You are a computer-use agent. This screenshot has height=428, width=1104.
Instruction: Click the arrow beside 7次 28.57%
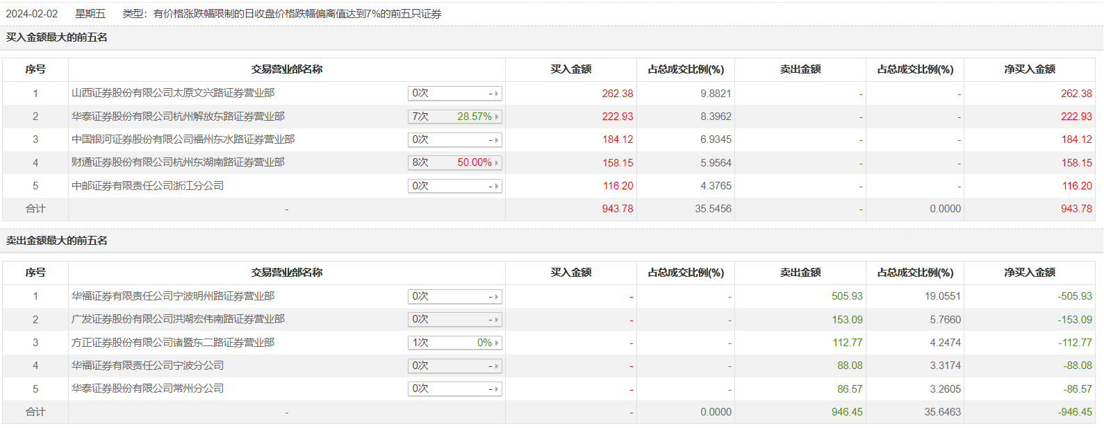(x=497, y=117)
